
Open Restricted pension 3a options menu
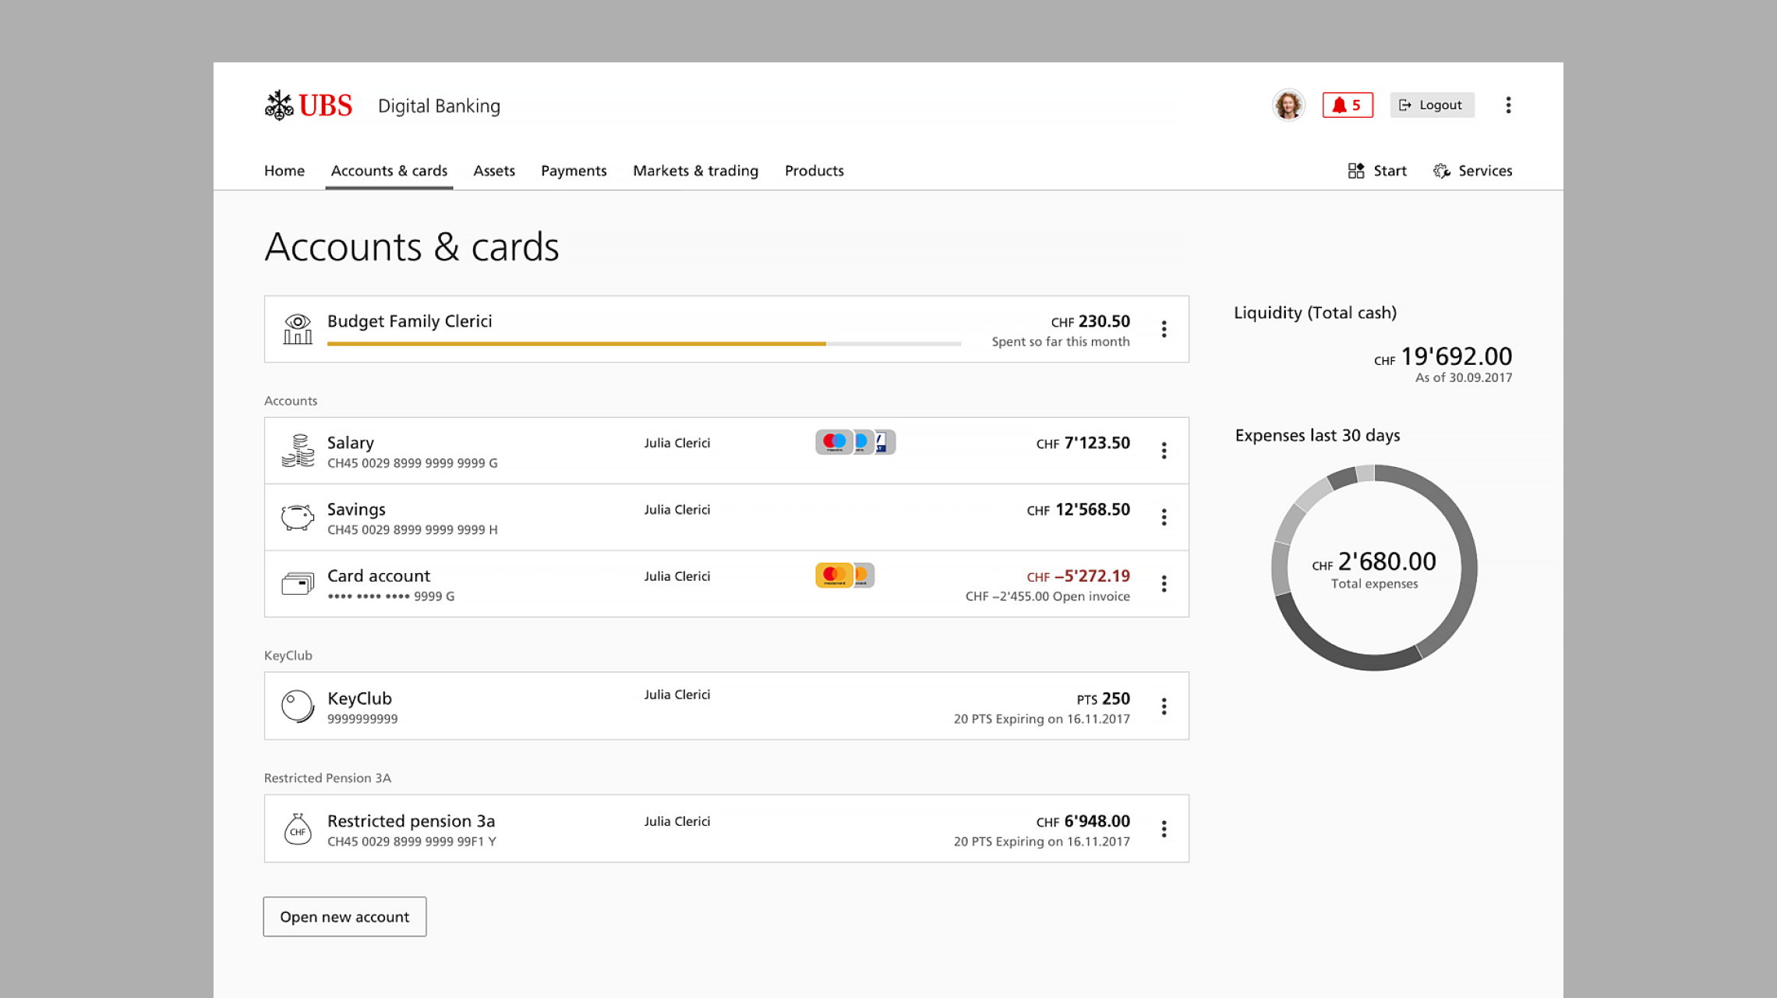(x=1164, y=829)
